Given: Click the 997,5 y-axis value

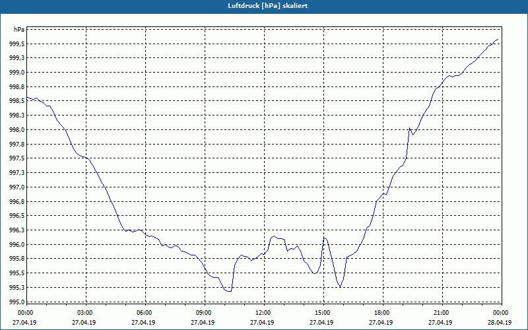Looking at the screenshot, I should point(16,158).
